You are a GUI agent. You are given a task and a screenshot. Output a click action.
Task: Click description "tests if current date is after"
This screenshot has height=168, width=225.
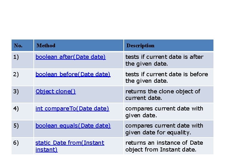pos(164,60)
